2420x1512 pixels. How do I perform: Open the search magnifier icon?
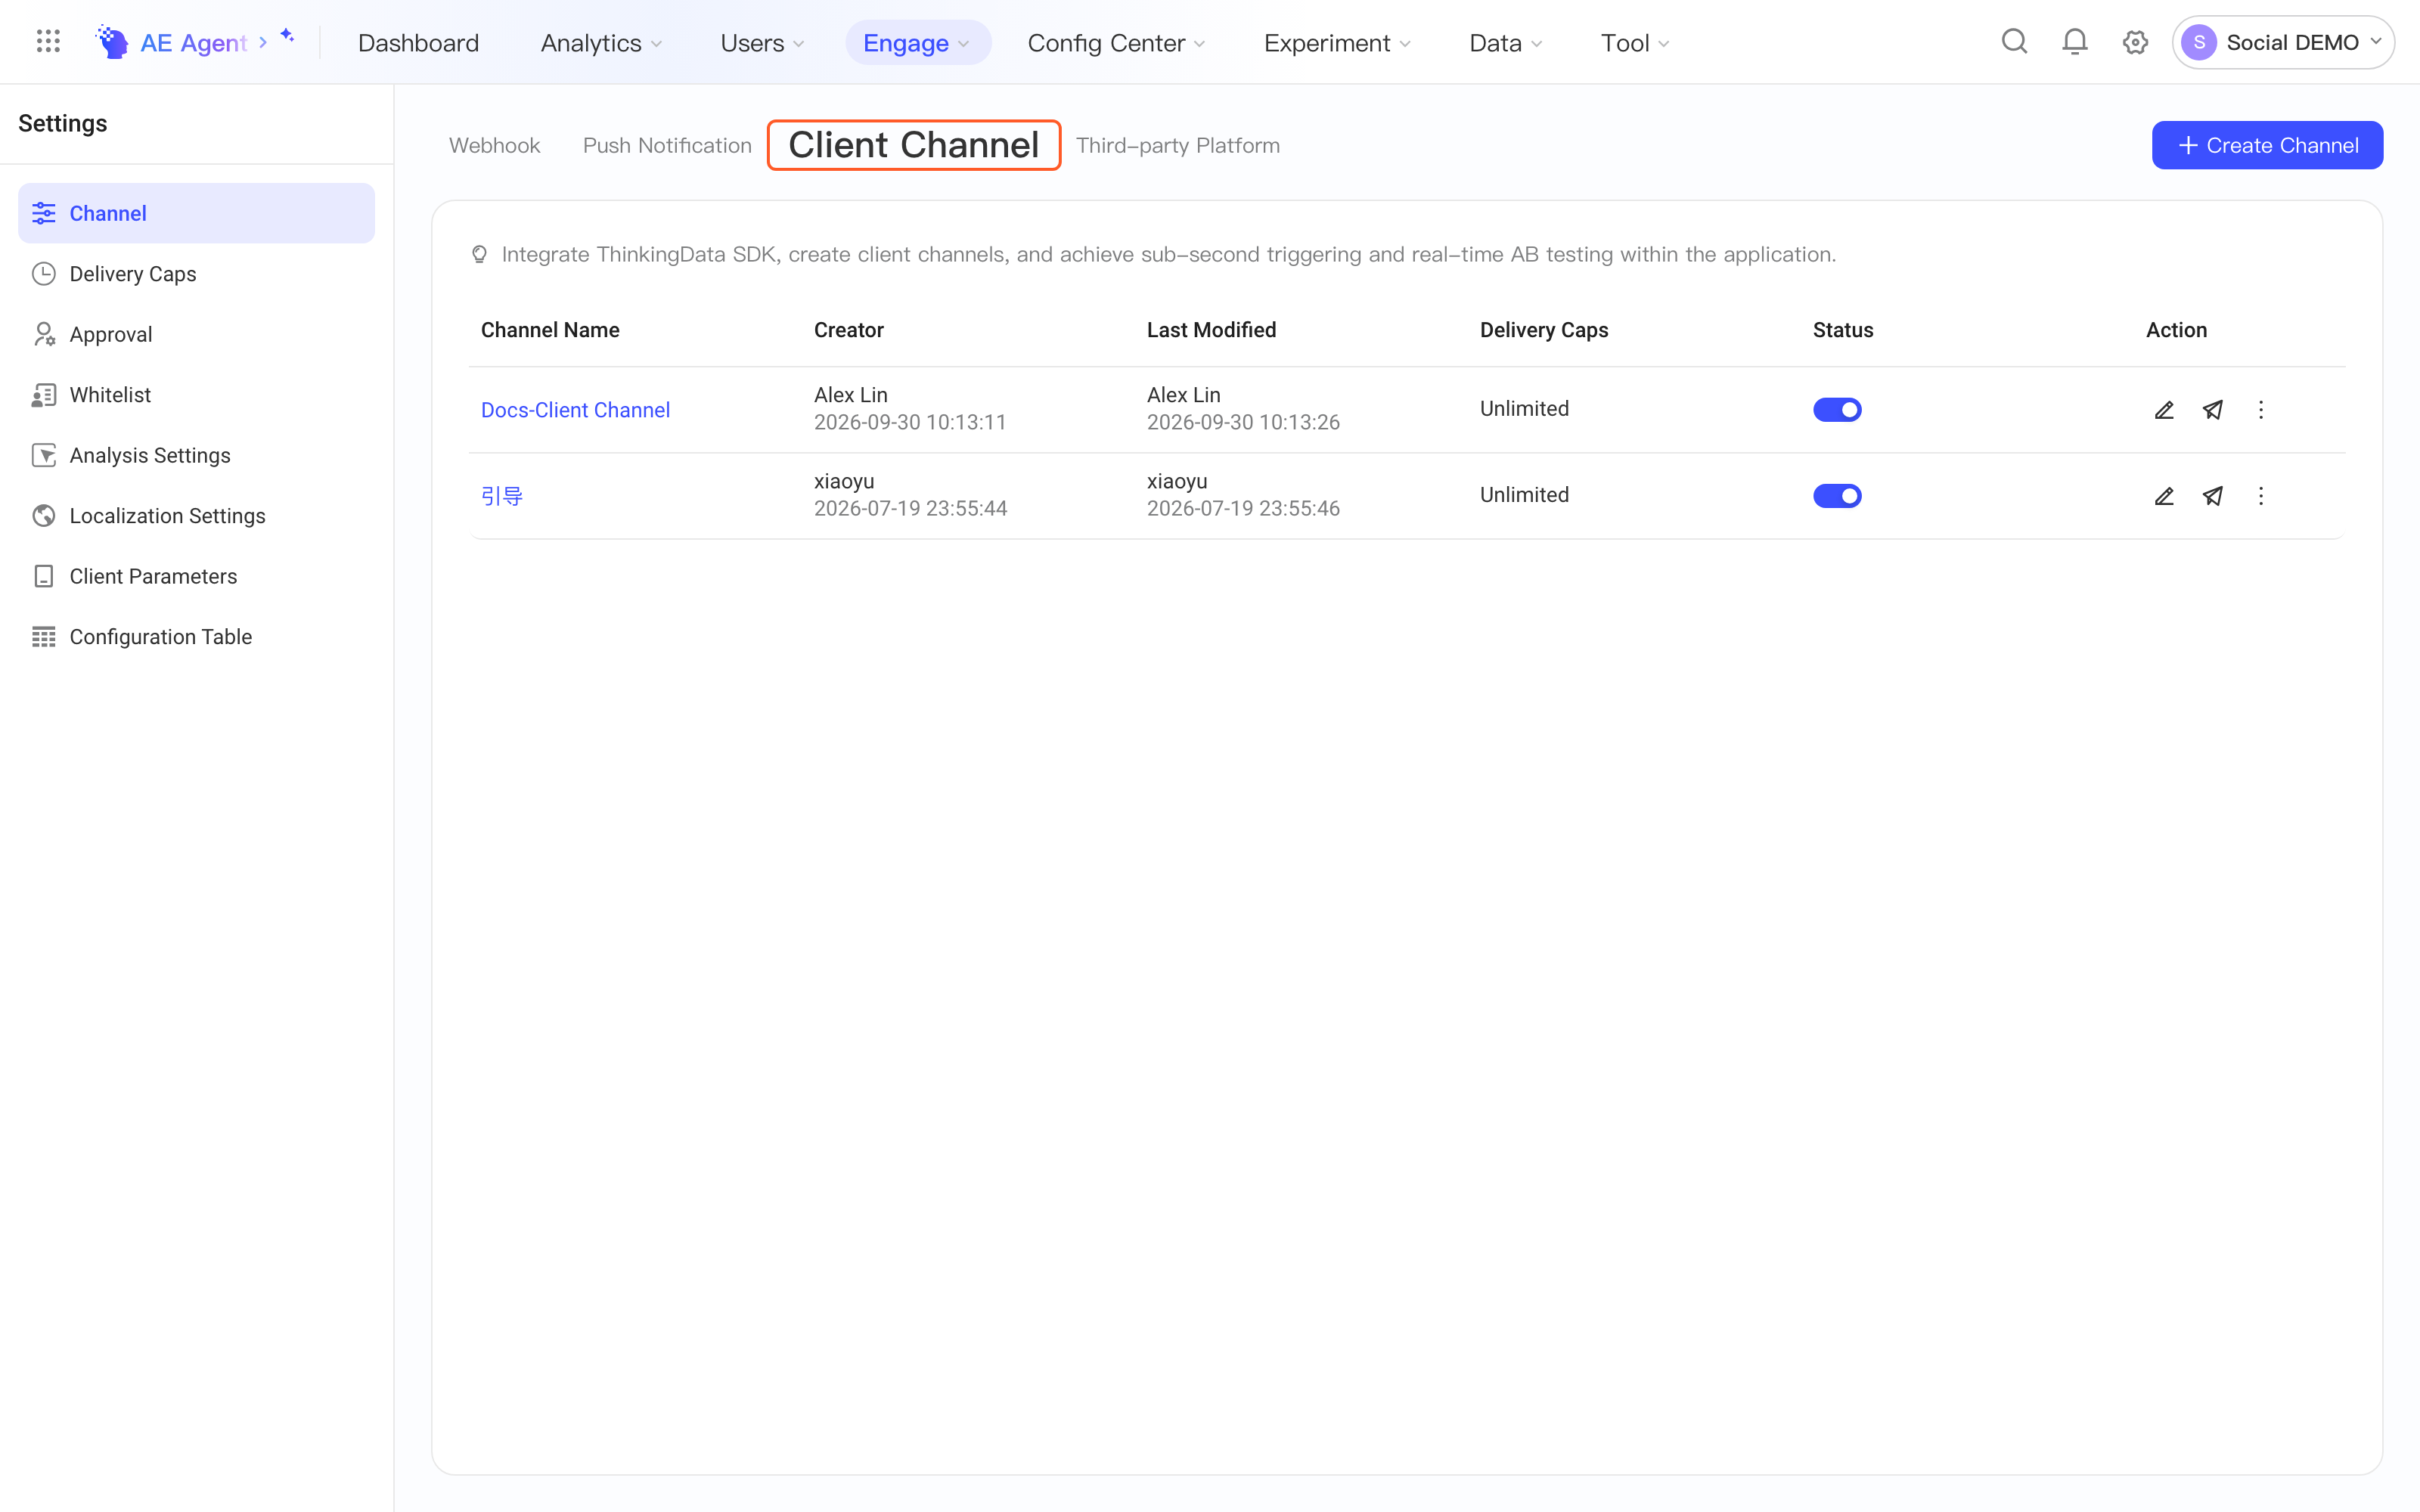[x=2014, y=42]
